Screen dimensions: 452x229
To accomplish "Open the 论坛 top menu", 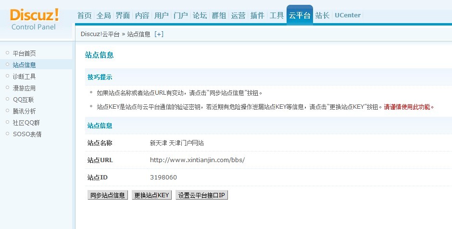I will [x=200, y=15].
